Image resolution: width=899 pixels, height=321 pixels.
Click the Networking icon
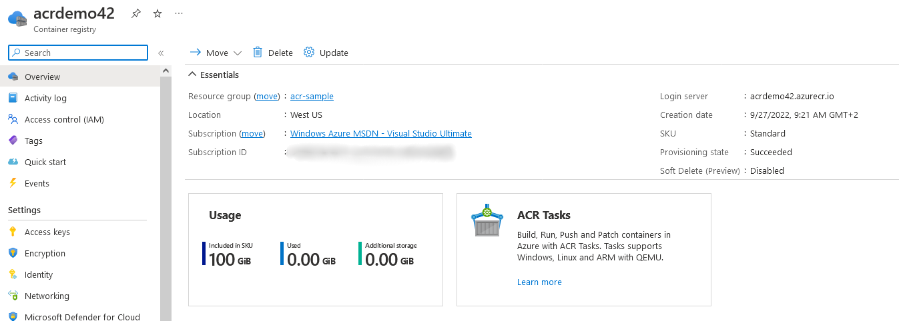click(x=13, y=296)
